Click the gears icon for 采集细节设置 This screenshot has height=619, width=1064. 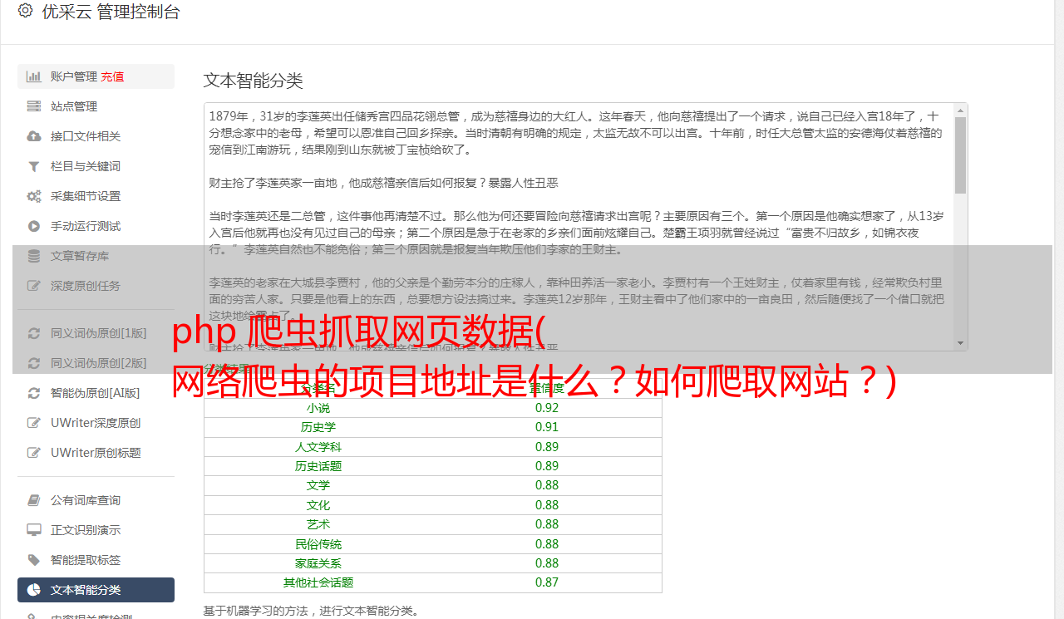pyautogui.click(x=34, y=196)
